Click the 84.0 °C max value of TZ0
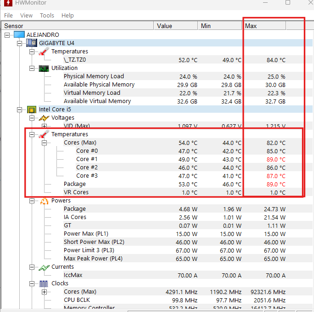Viewport: 314px width, 312px height. [x=276, y=60]
